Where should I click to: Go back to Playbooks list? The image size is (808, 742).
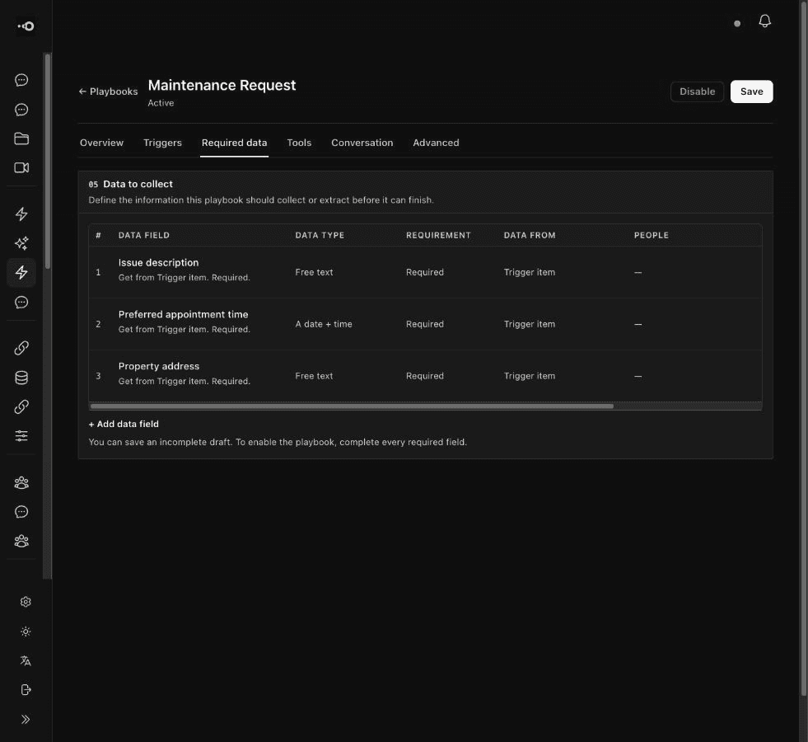pos(108,92)
